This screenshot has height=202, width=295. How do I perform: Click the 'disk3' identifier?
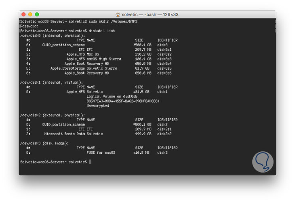pos(162,153)
